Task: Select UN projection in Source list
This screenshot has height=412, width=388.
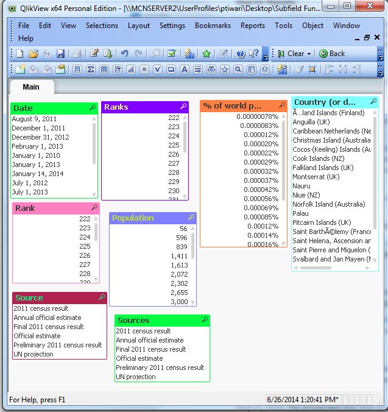Action: 59,354
